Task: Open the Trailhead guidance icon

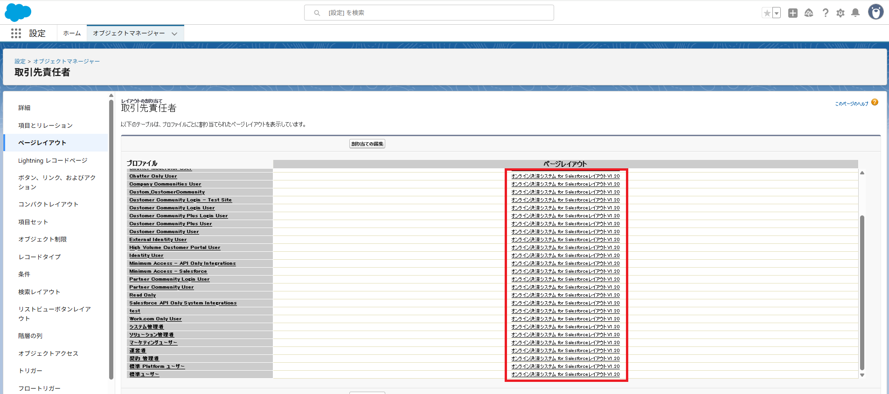Action: point(809,13)
